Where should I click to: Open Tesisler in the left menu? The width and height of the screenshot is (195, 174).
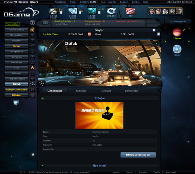point(16,40)
